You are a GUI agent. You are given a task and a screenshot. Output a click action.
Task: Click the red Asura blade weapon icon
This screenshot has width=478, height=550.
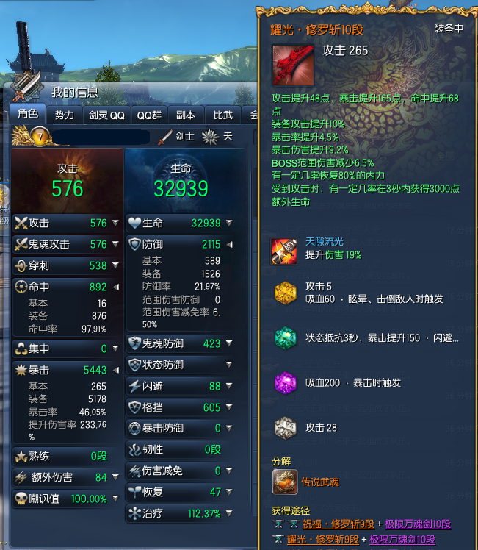(293, 65)
